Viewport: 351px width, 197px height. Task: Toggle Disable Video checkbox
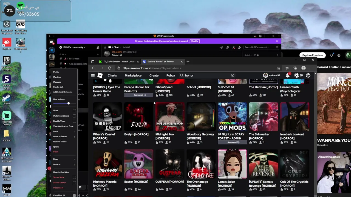[x=74, y=121]
